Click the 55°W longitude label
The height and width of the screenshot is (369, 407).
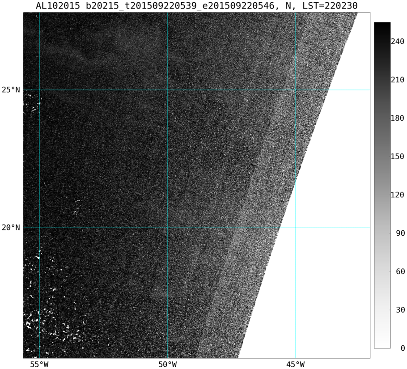tap(39, 365)
